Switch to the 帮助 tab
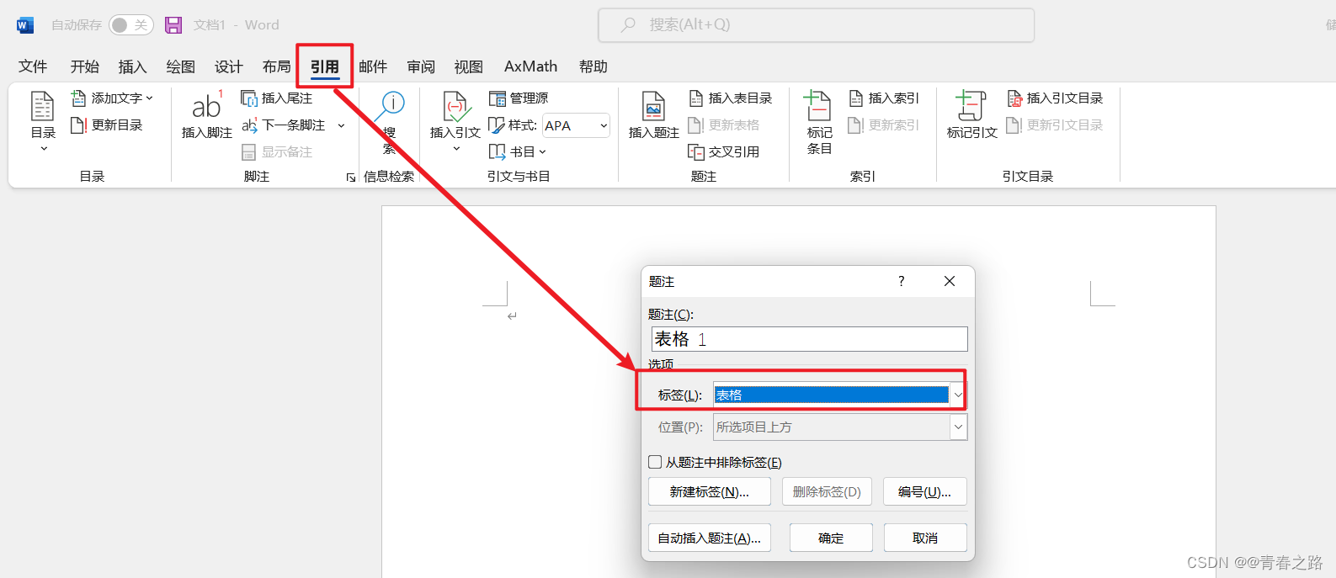 [593, 66]
